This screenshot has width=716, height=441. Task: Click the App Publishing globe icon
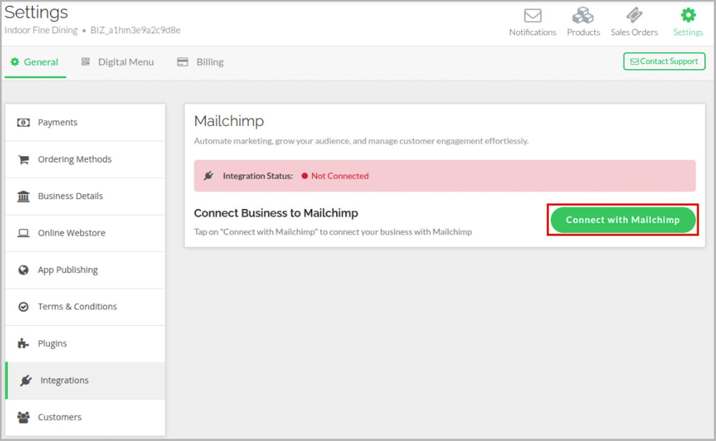coord(23,270)
